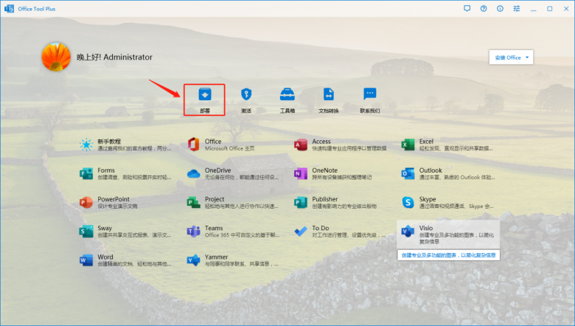
Task: Click the To Do title text
Action: coord(321,229)
